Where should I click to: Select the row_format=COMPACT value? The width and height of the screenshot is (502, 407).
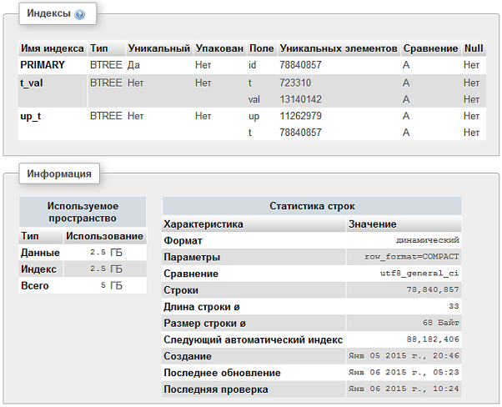coord(412,257)
